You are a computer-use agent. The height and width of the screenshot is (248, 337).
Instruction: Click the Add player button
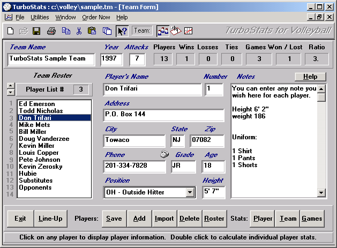[139, 219]
